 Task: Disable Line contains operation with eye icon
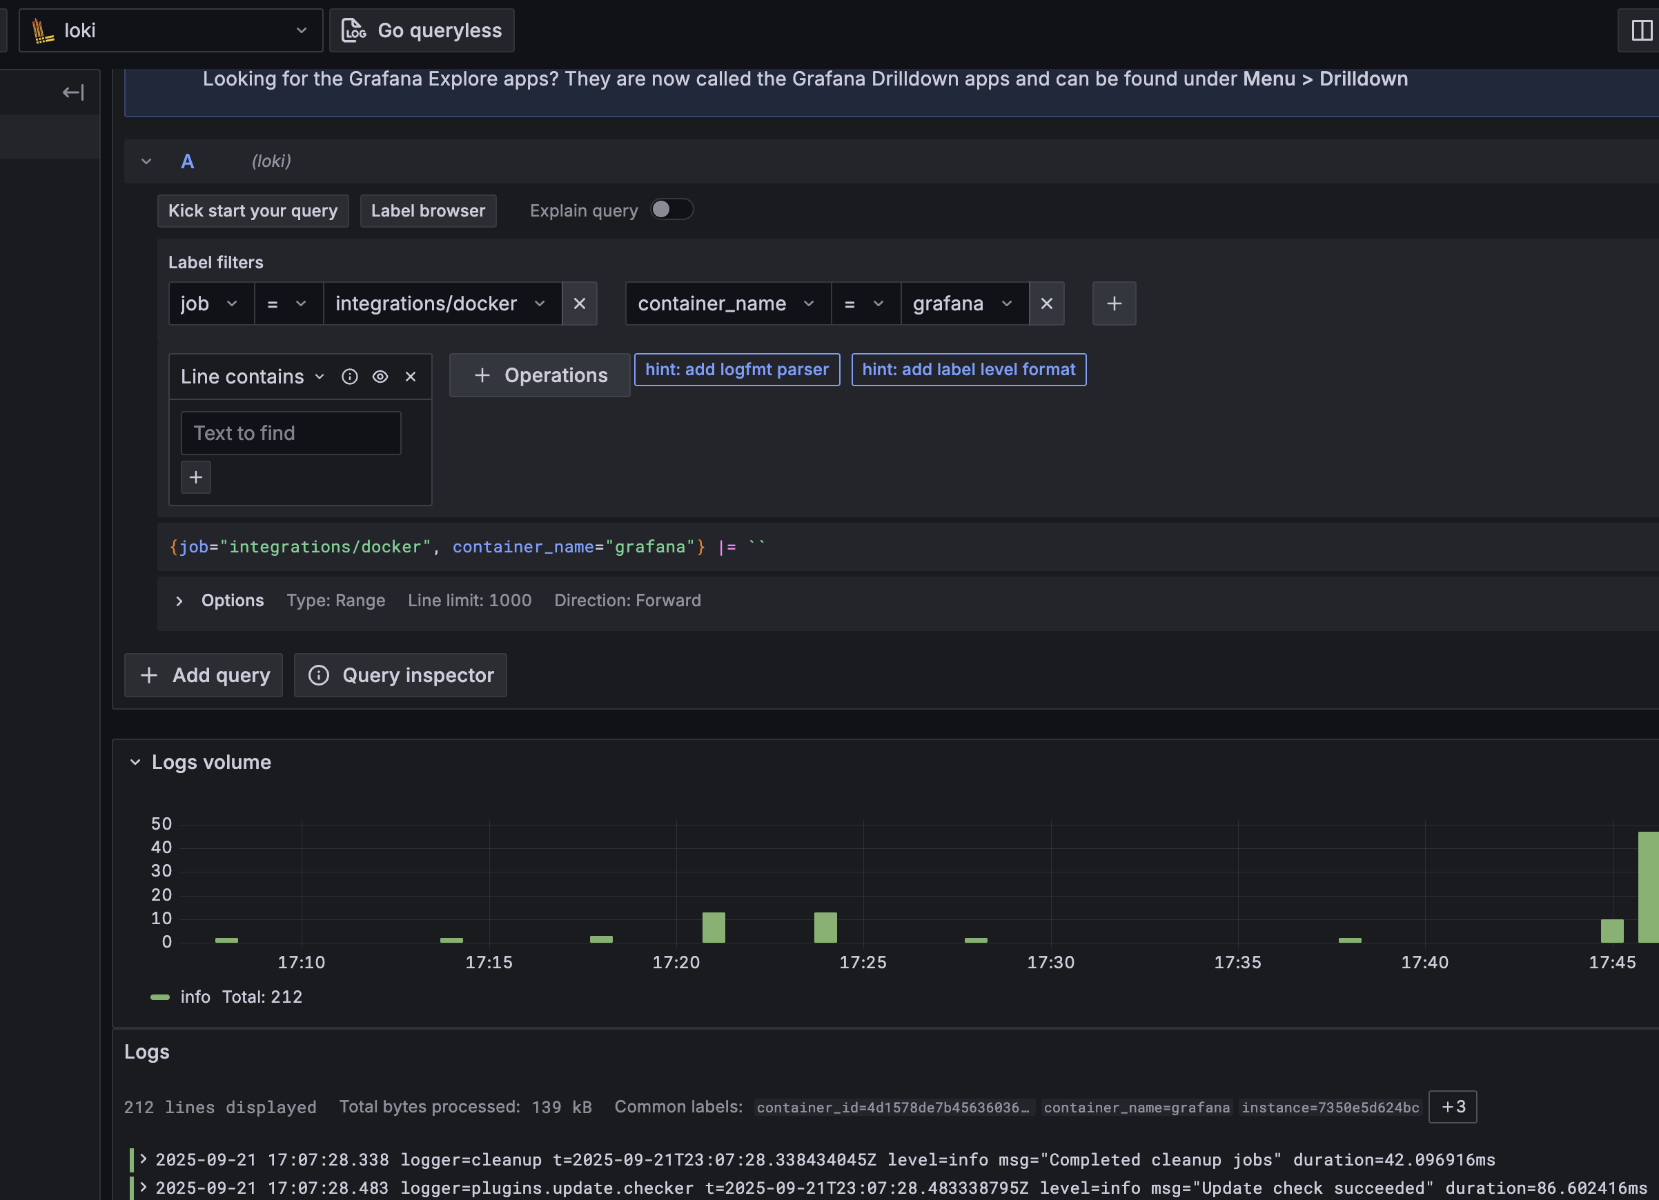point(380,377)
